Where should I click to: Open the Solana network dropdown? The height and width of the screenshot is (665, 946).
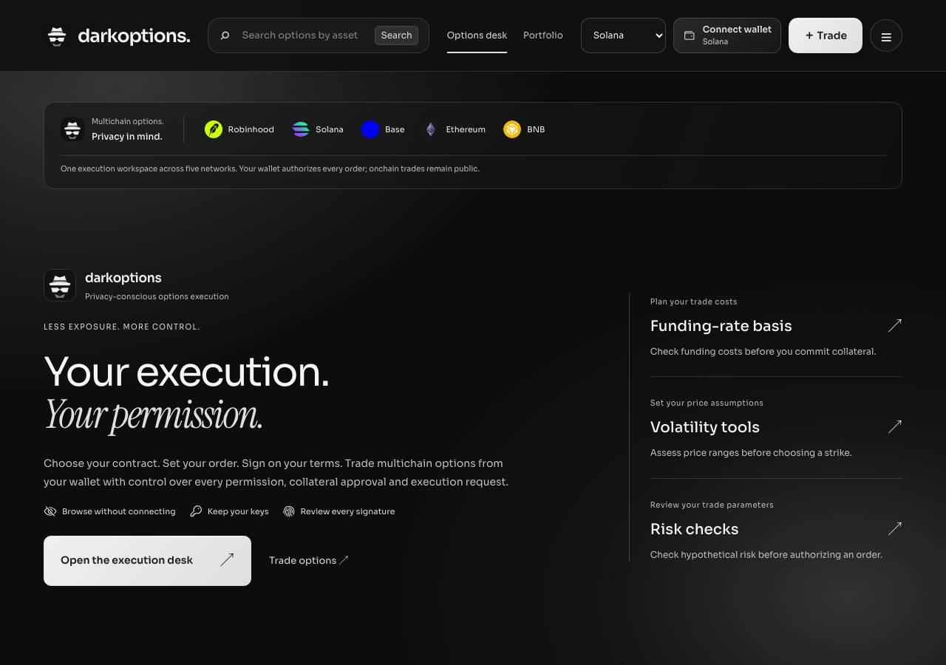(x=623, y=35)
